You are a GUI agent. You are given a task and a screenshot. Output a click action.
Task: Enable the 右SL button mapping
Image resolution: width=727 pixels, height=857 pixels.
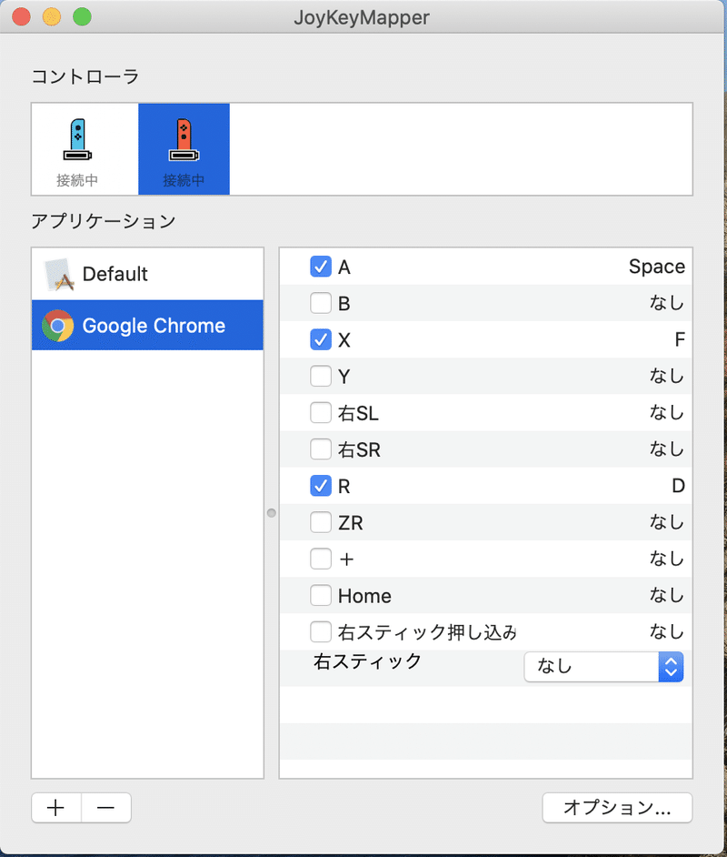tap(321, 413)
